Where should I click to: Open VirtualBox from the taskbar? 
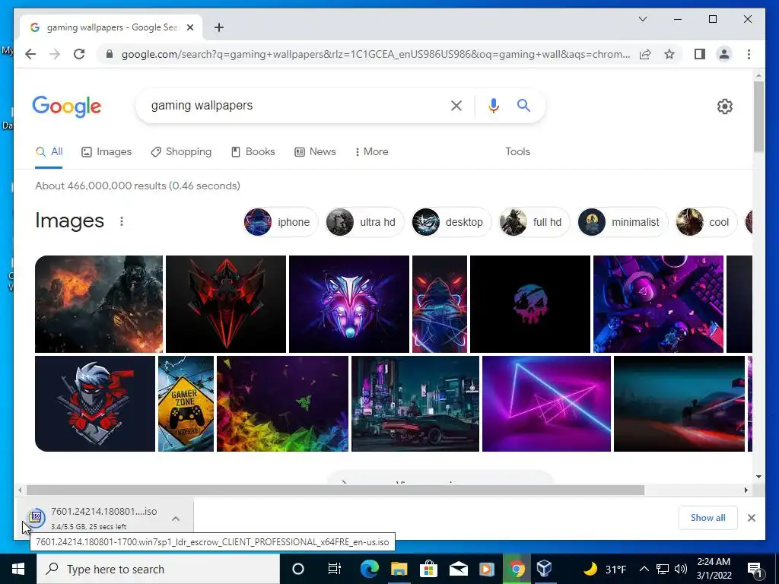545,569
